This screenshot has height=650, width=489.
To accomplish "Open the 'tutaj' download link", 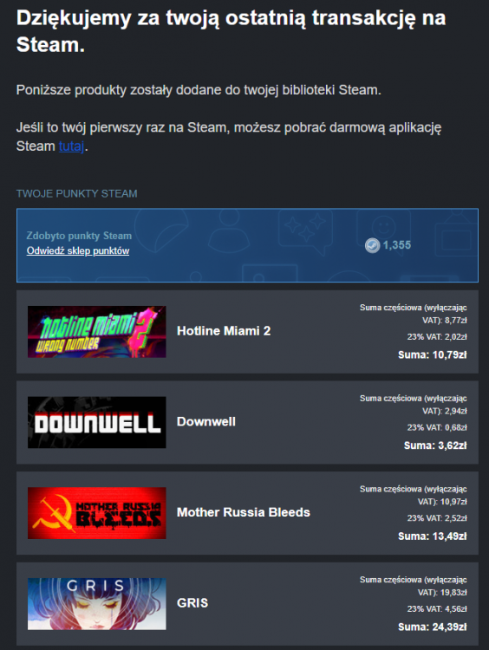I will tap(71, 146).
